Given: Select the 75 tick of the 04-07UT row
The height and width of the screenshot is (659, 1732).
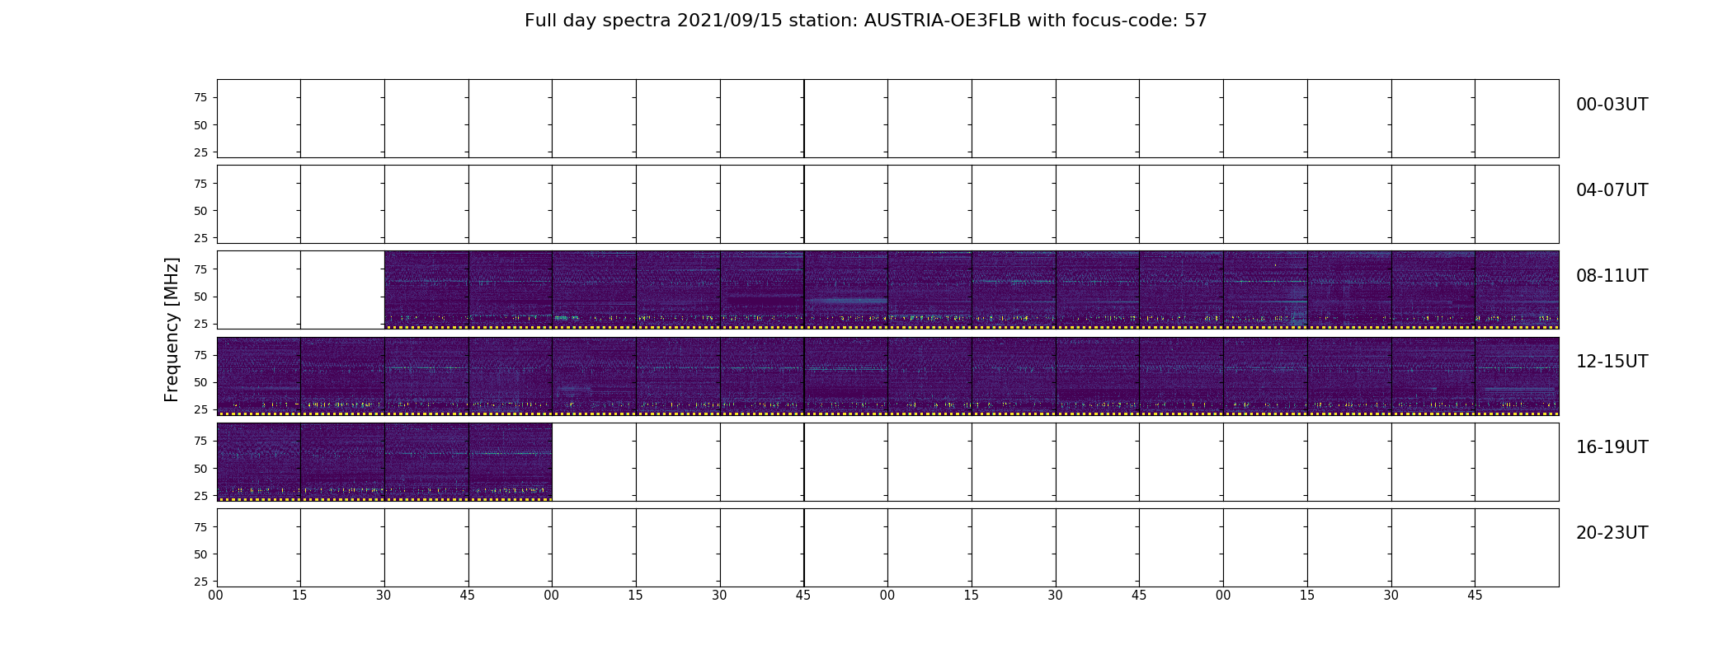Looking at the screenshot, I should click(x=200, y=184).
